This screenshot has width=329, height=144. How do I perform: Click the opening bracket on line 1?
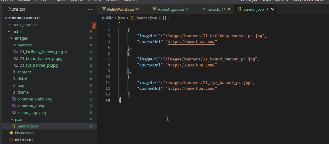tap(119, 24)
